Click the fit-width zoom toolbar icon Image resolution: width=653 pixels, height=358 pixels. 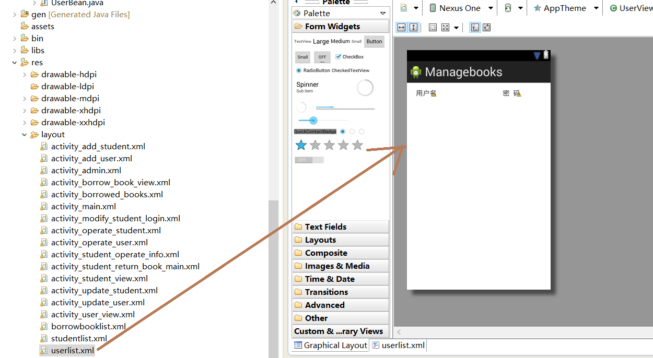(x=401, y=28)
